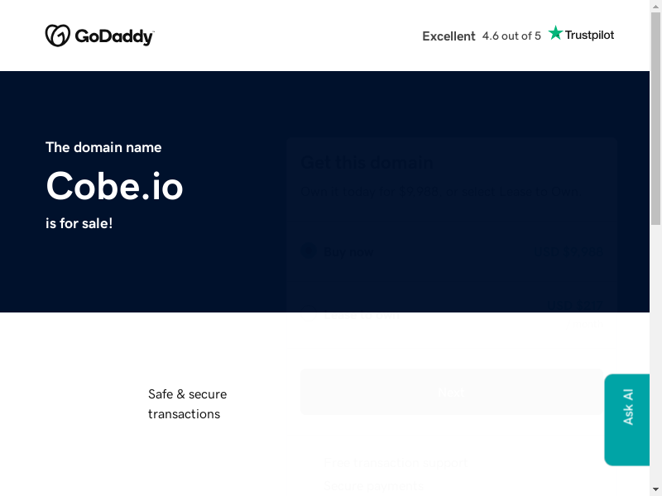Click 'The domain name' caption
The image size is (662, 496).
point(103,147)
